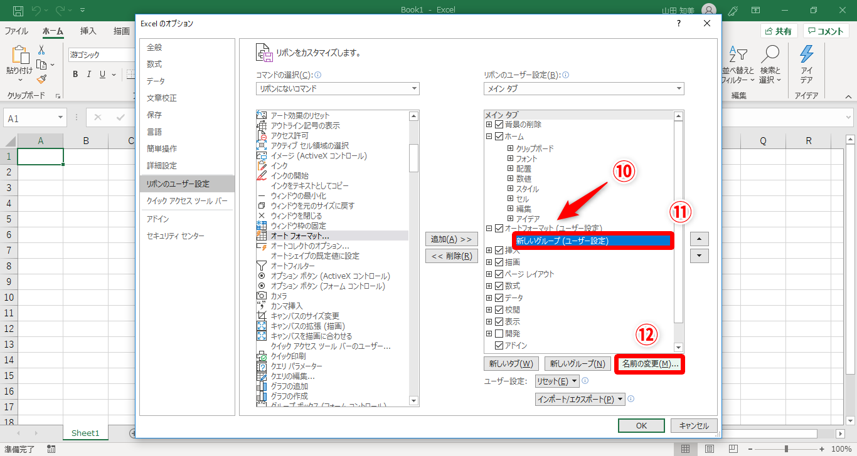
Task: Click the Cut scissors icon
Action: (x=41, y=50)
